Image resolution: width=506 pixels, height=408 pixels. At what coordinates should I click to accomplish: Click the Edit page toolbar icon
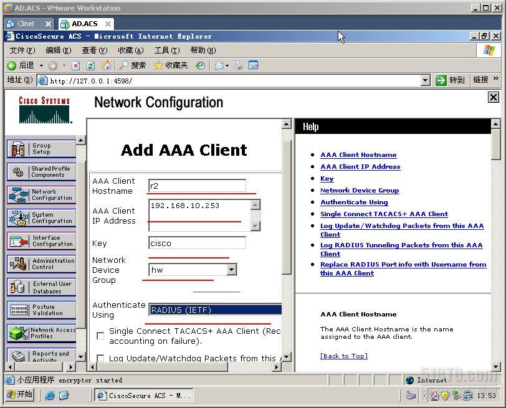point(254,65)
